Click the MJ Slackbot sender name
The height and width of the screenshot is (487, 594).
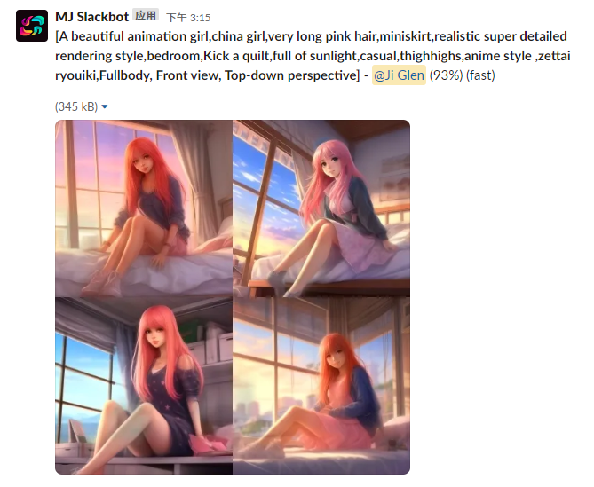coord(92,17)
